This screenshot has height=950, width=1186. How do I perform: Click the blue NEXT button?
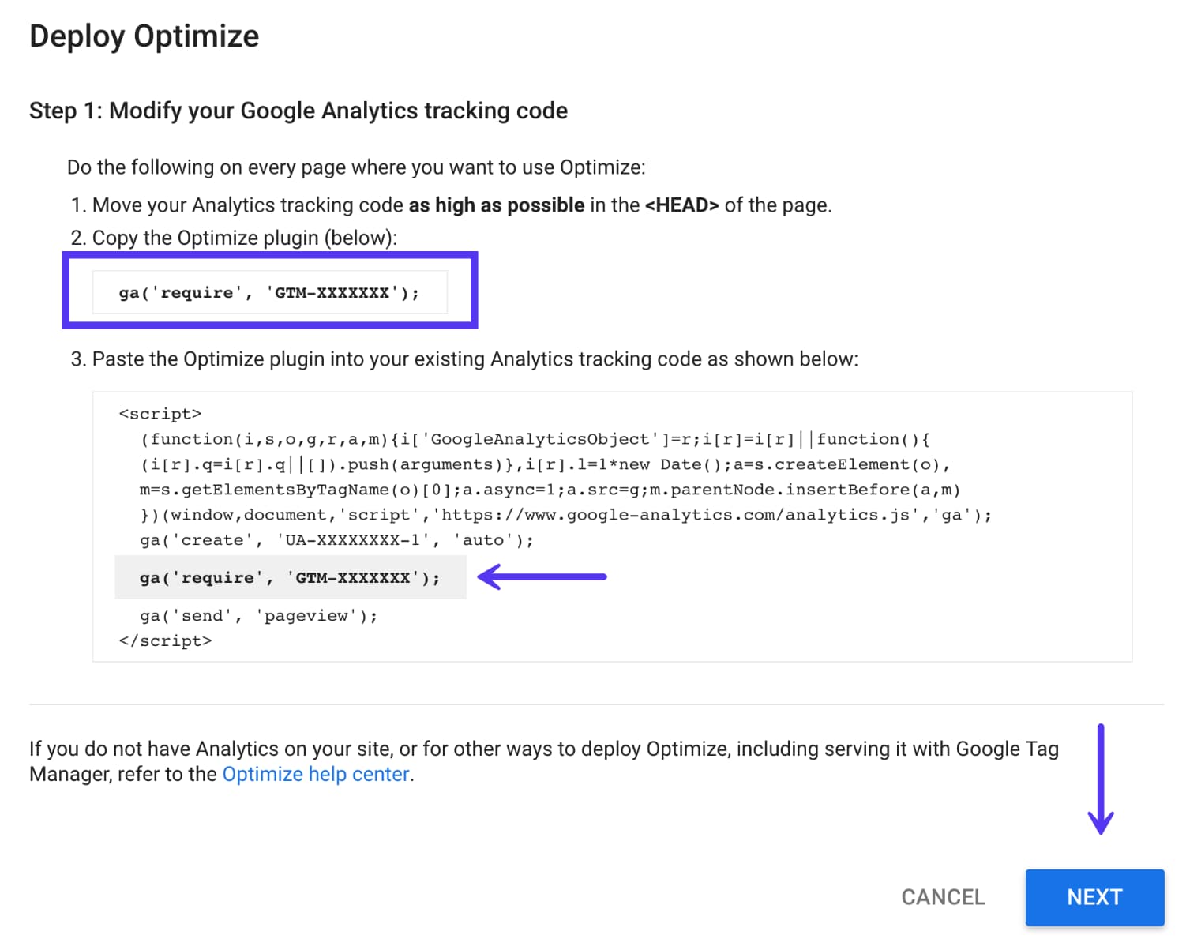point(1094,897)
